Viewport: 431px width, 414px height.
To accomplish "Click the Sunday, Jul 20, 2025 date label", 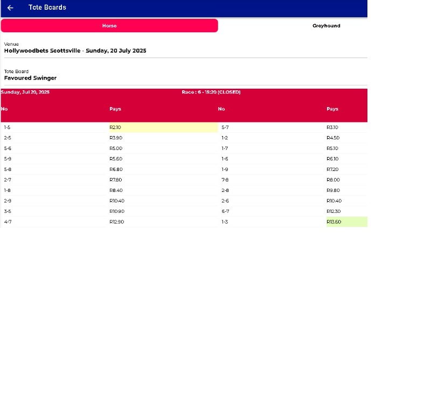I will pyautogui.click(x=25, y=92).
